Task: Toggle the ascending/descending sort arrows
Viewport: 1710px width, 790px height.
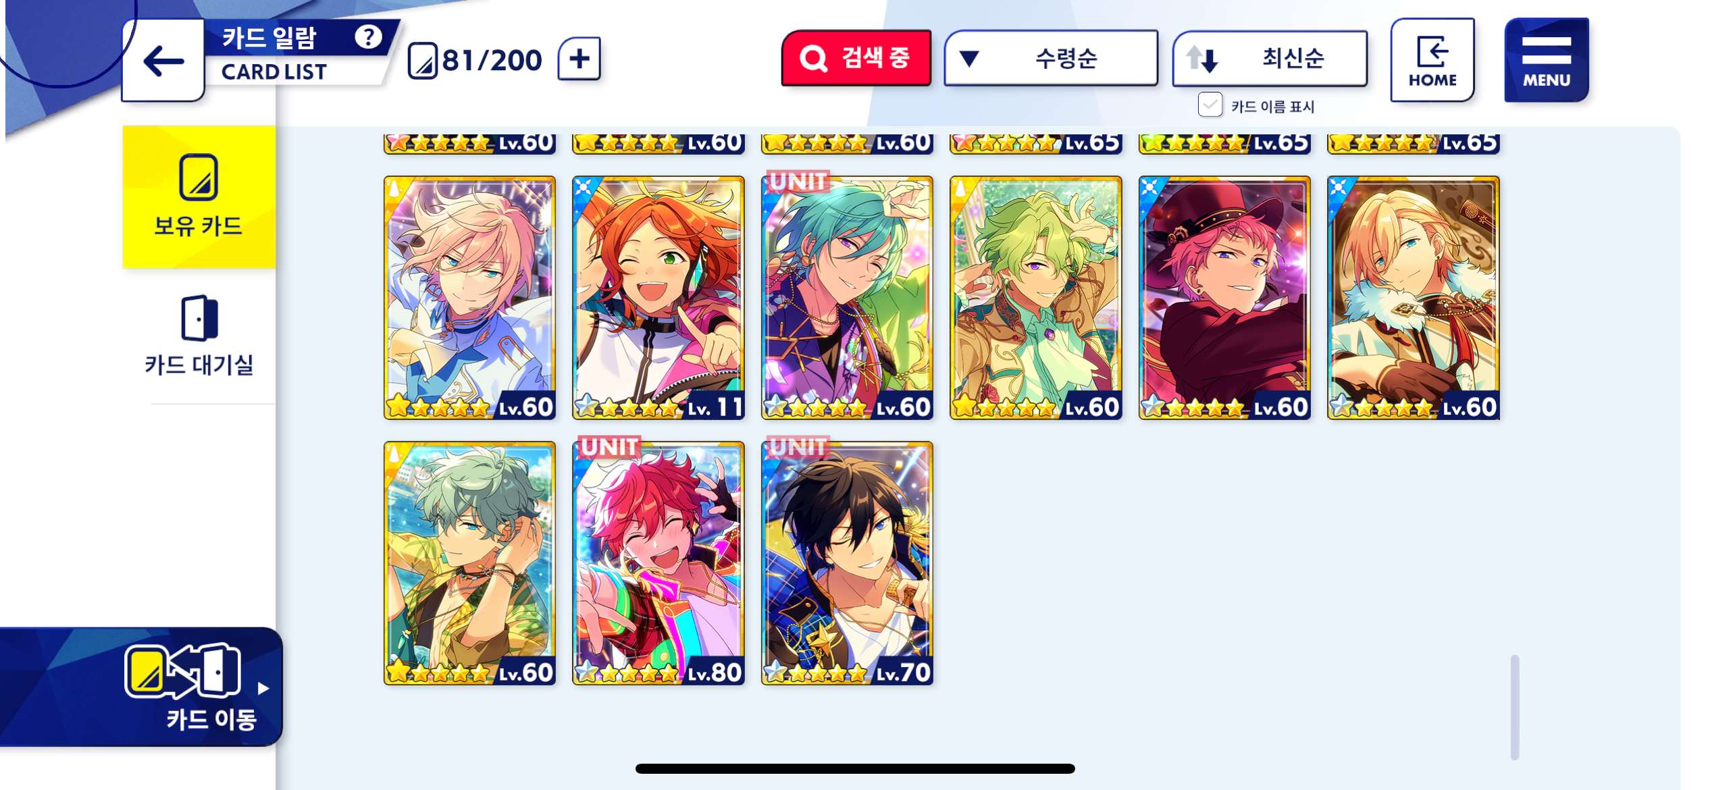Action: point(1201,59)
